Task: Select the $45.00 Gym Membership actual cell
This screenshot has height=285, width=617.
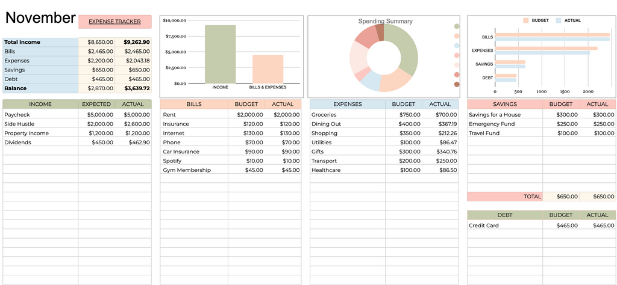Action: [x=283, y=170]
